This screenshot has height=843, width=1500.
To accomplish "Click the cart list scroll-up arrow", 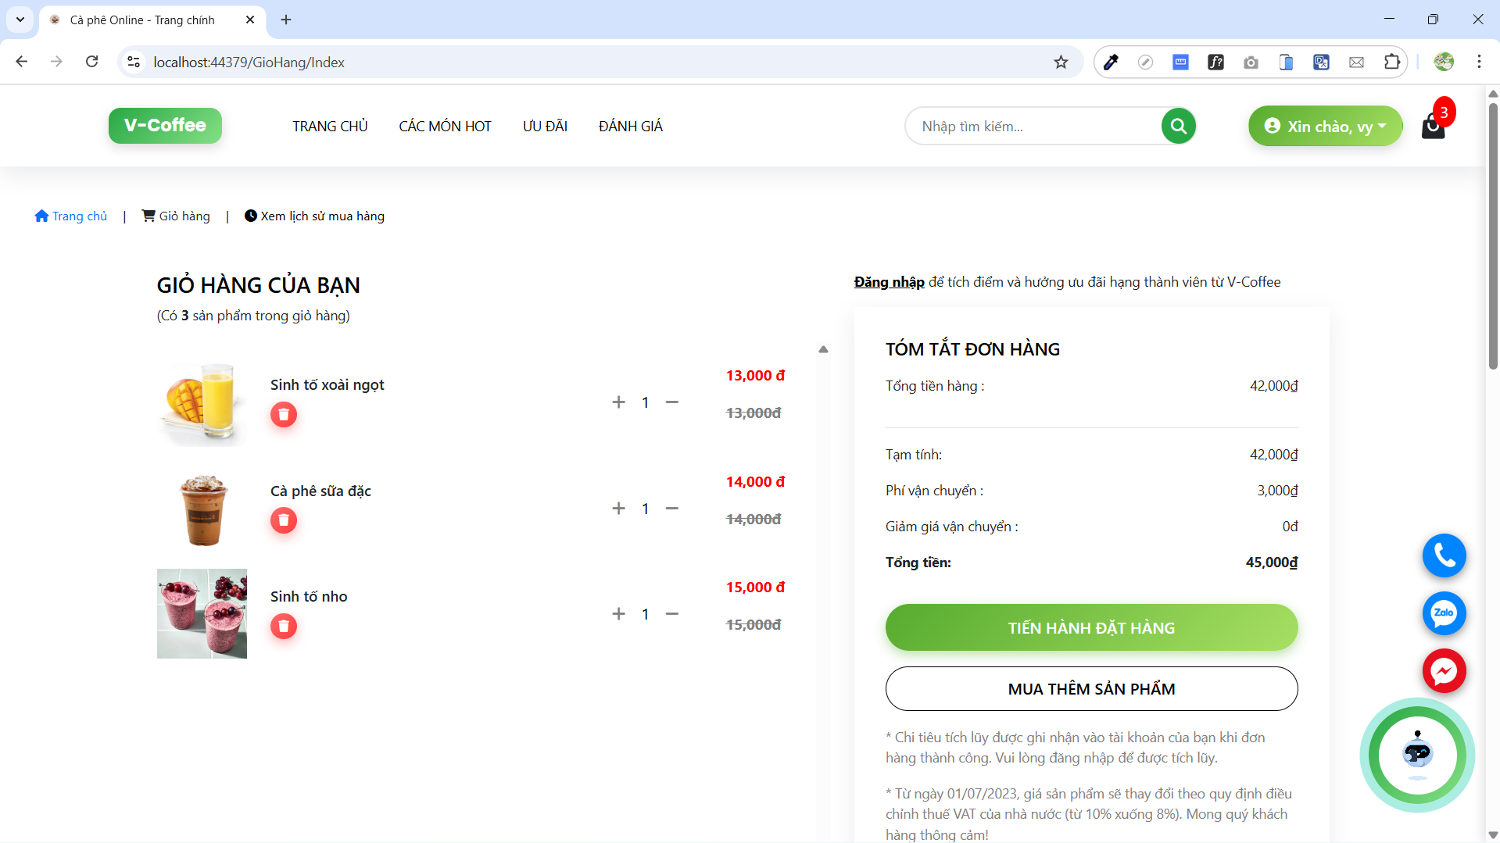I will pos(823,349).
